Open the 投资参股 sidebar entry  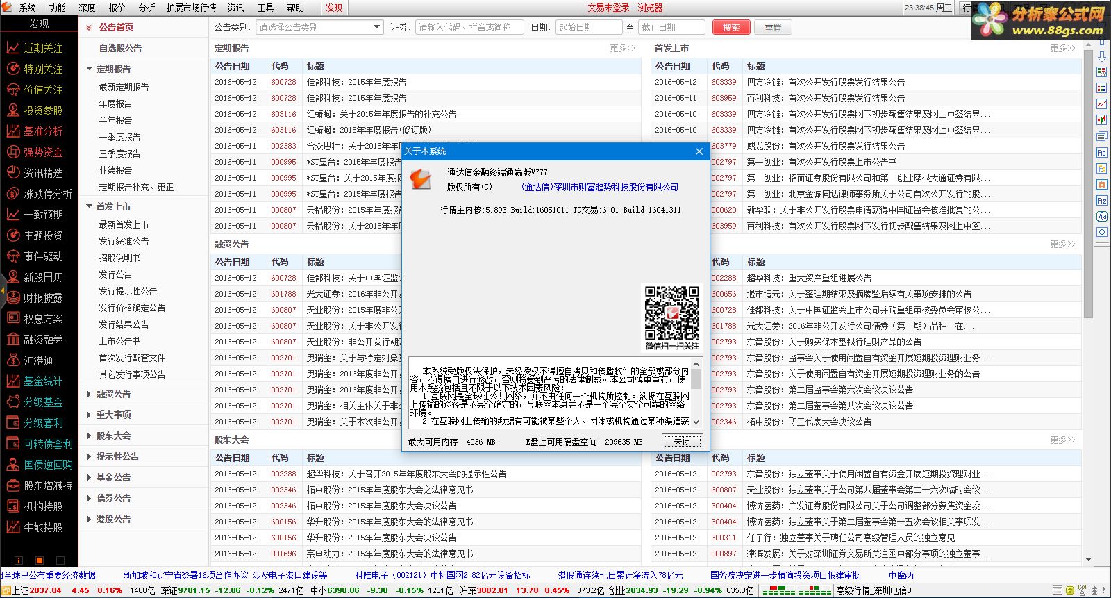click(39, 110)
